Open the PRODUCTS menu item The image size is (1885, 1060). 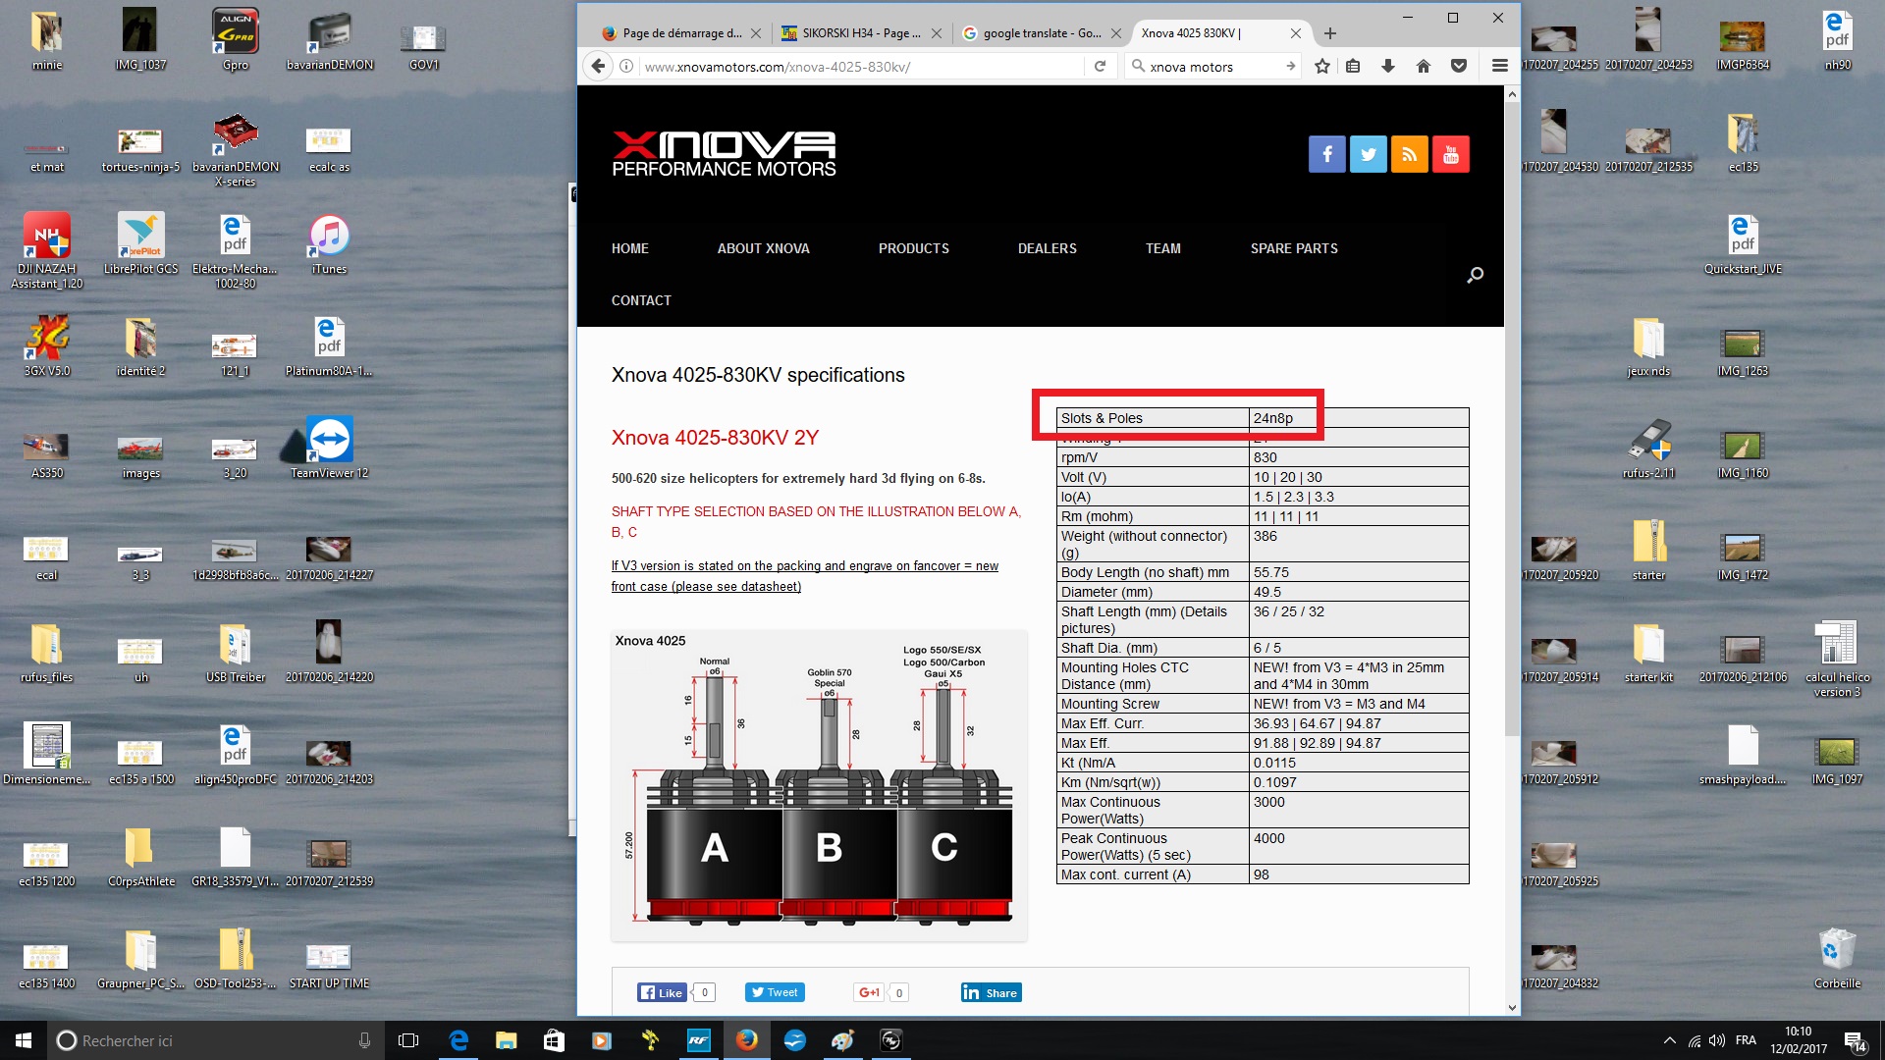[x=913, y=248]
